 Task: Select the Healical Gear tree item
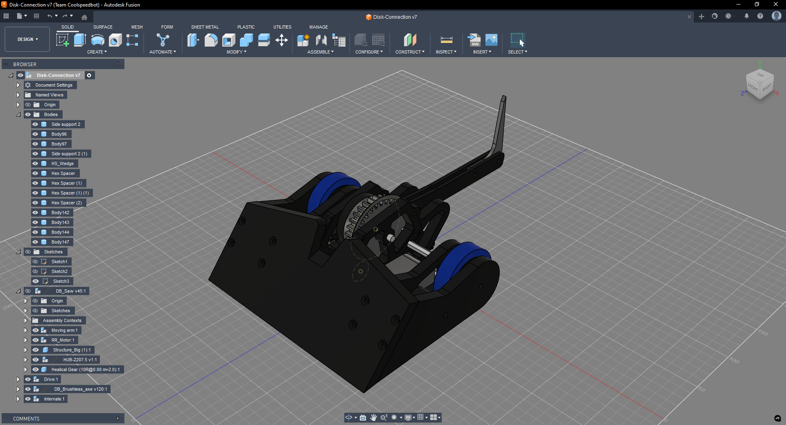[86, 369]
